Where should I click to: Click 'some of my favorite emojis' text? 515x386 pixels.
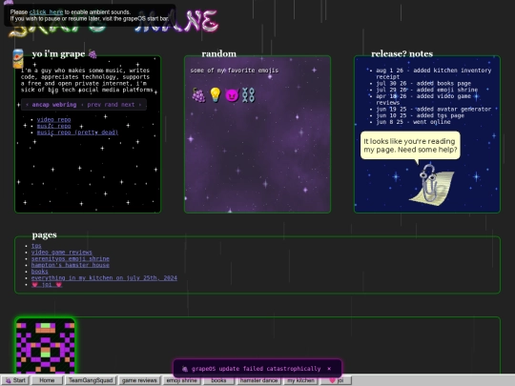[235, 71]
